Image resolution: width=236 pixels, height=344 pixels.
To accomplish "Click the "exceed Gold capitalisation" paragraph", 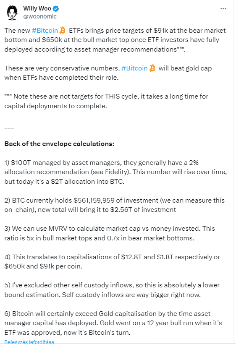I will pos(113,323).
